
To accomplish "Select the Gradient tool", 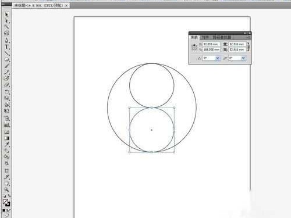I will [x=6, y=138].
